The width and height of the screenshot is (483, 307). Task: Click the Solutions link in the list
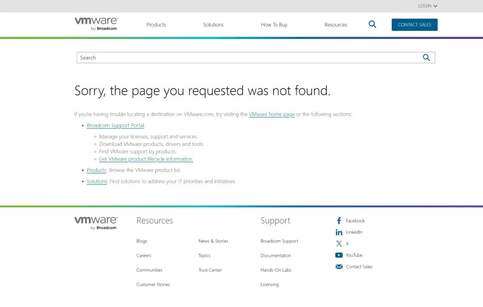point(97,182)
